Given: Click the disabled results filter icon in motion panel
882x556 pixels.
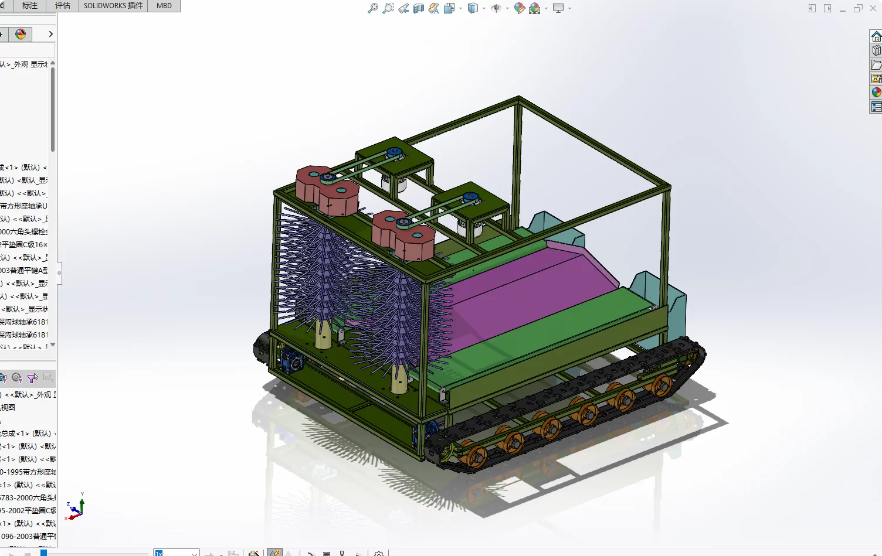Looking at the screenshot, I should coord(48,377).
